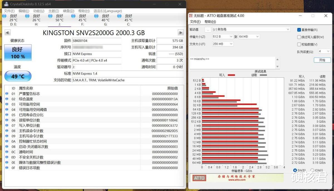Click the blue indicator beside attribute 01

[6, 94]
